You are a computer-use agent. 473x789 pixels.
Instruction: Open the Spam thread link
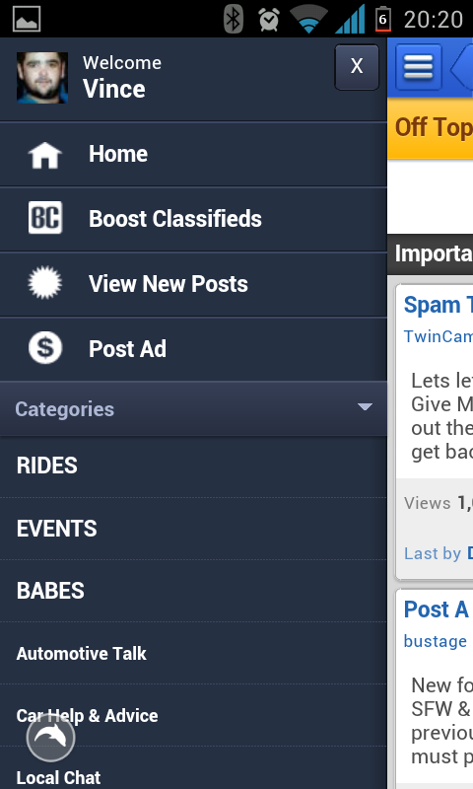point(438,305)
